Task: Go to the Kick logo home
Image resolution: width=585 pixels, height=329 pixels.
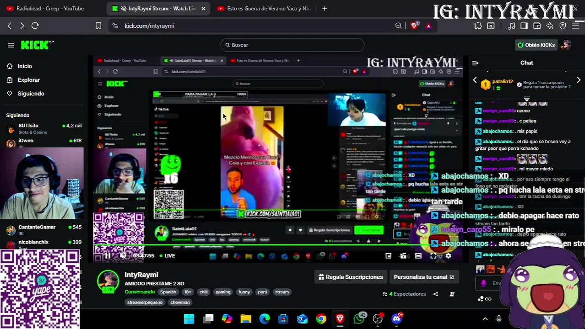Action: point(38,45)
